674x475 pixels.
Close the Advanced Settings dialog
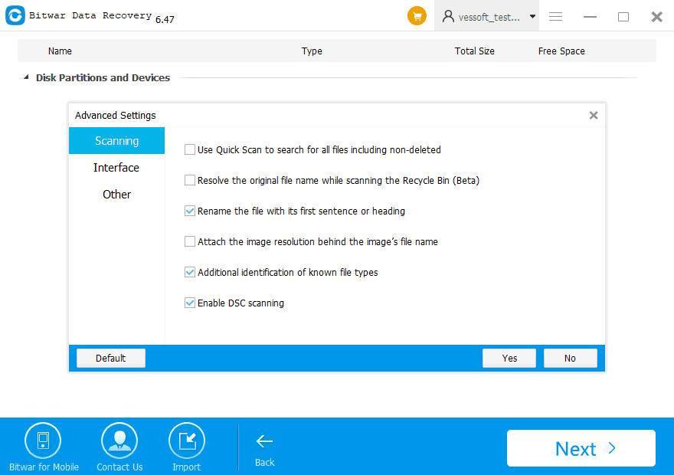(593, 115)
